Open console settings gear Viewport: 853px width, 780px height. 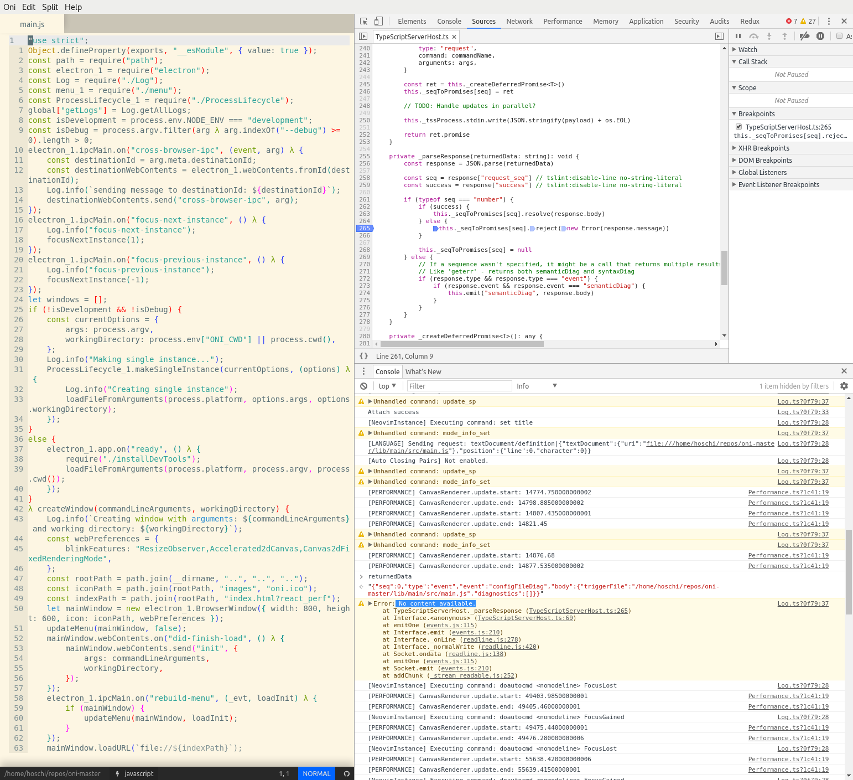[x=844, y=386]
